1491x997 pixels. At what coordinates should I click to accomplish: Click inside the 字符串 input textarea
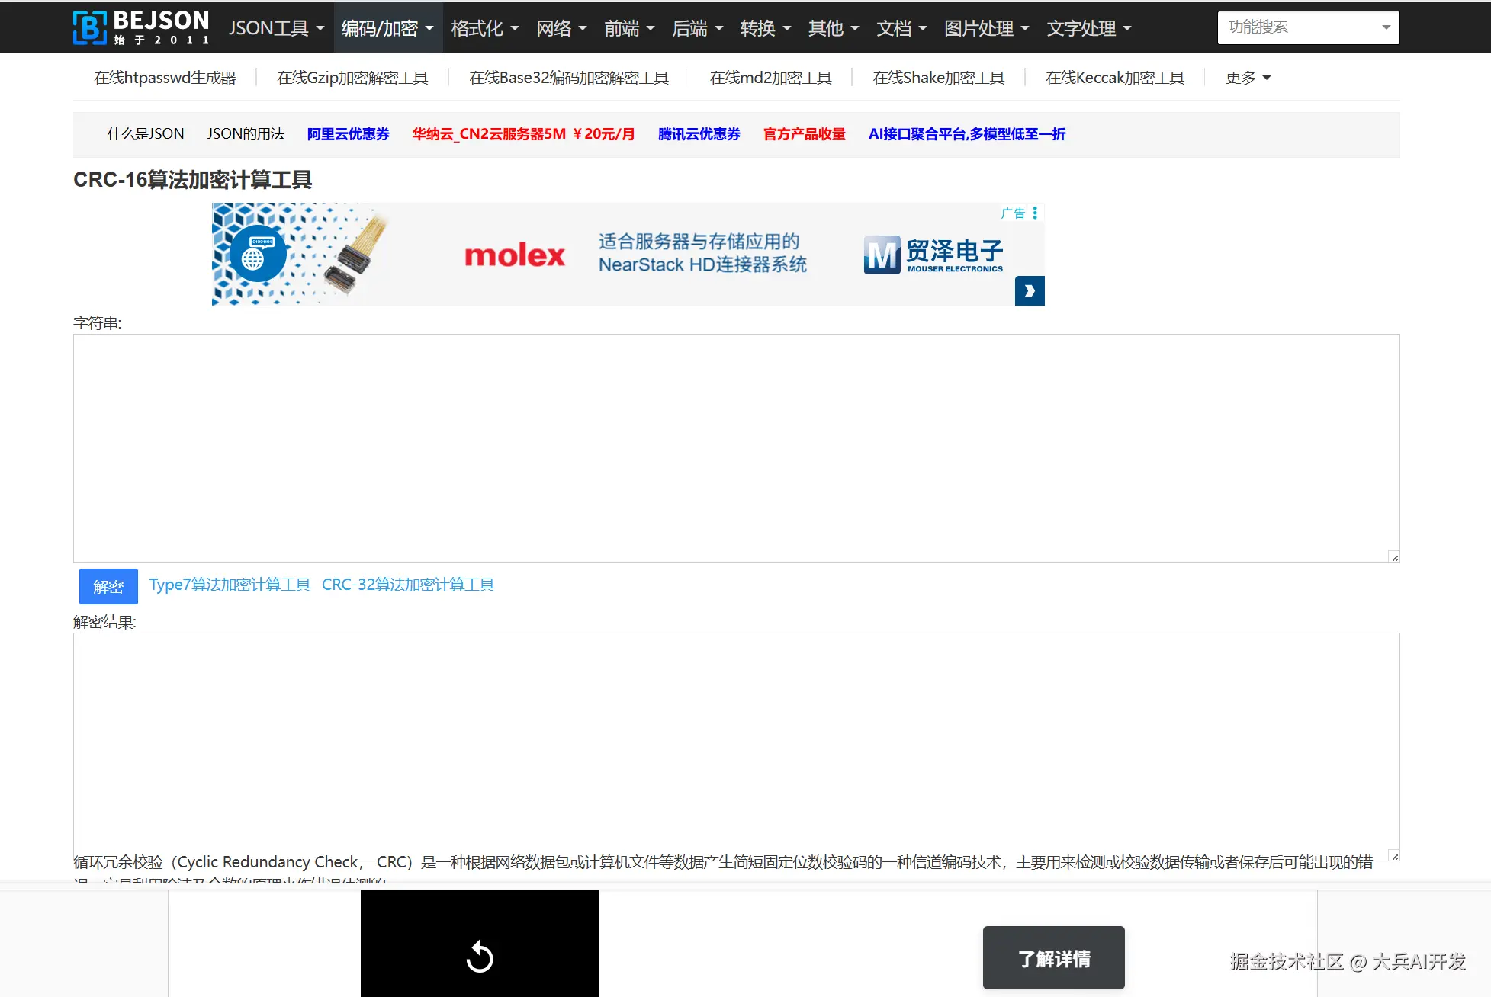(x=736, y=448)
